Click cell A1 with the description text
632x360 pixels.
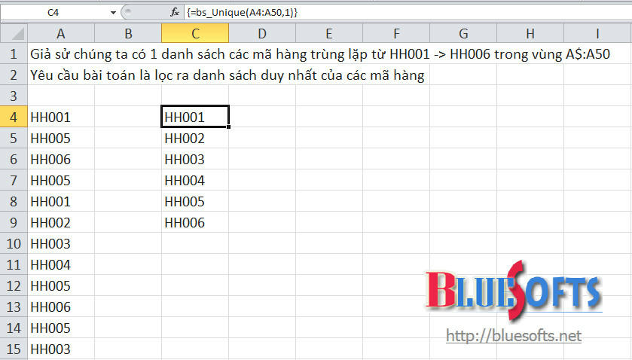click(x=60, y=55)
